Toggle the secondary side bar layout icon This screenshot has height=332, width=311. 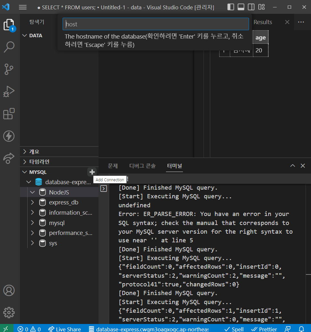tap(251, 7)
